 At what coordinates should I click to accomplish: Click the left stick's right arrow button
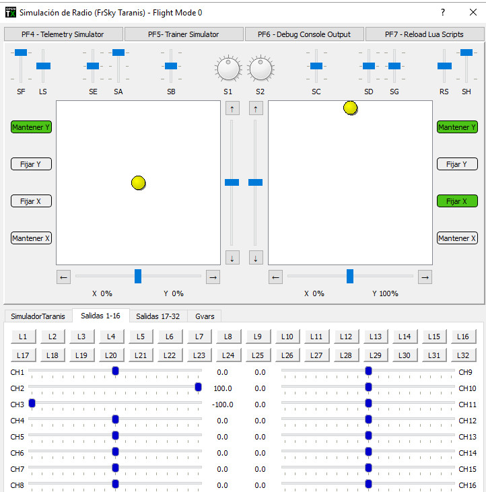[213, 277]
